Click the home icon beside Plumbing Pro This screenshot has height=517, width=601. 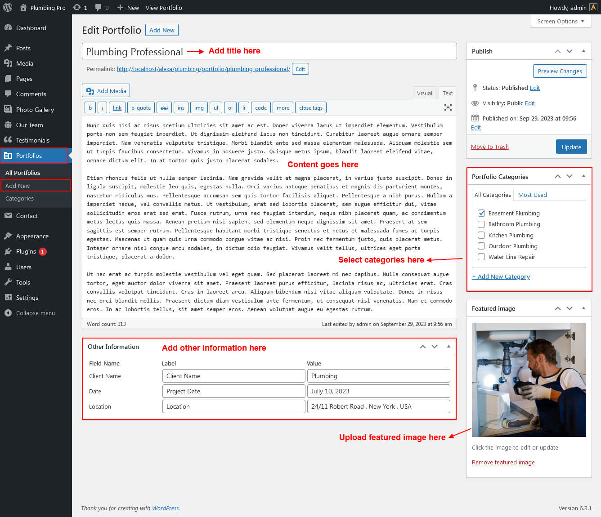point(23,7)
